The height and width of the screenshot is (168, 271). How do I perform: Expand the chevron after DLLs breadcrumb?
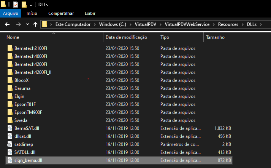(261, 24)
